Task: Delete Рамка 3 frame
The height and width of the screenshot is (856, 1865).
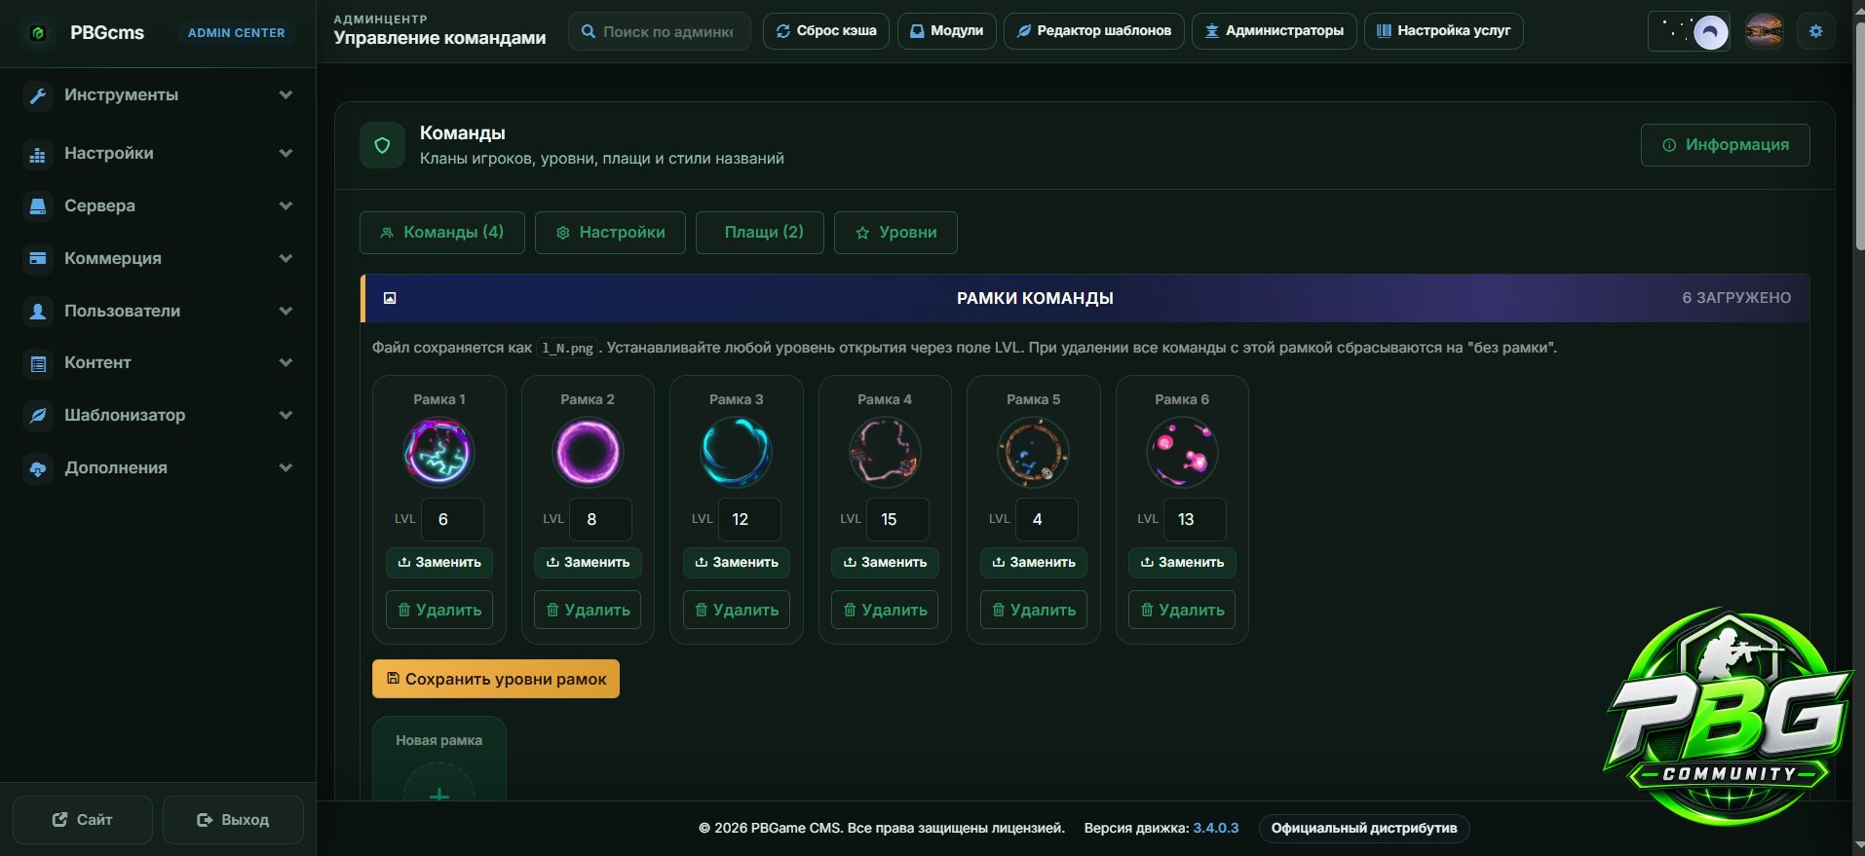Action: (737, 610)
